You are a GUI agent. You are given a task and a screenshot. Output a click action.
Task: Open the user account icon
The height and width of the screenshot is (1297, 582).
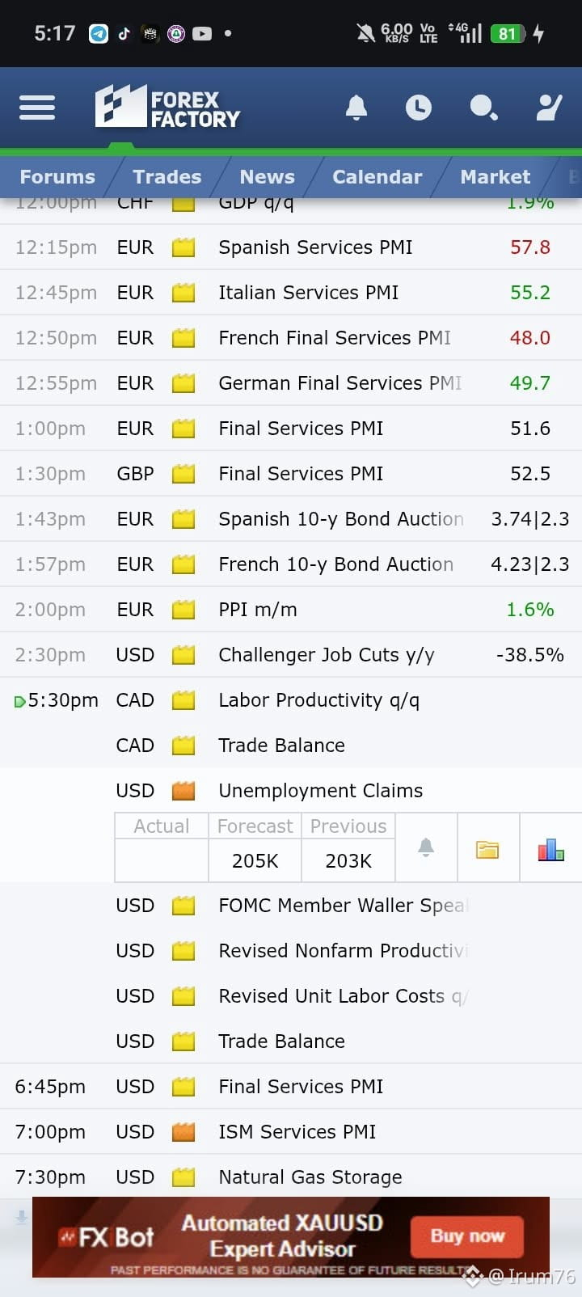coord(549,108)
